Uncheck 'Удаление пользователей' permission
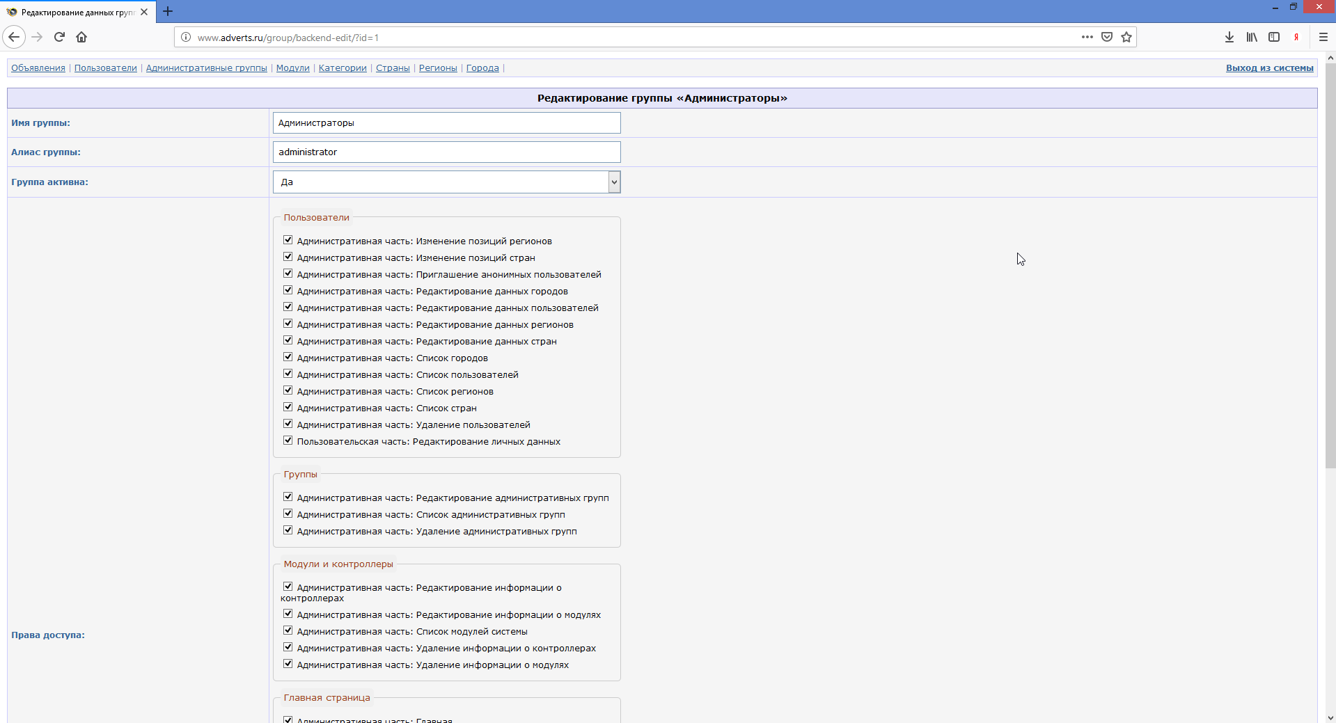 tap(288, 424)
